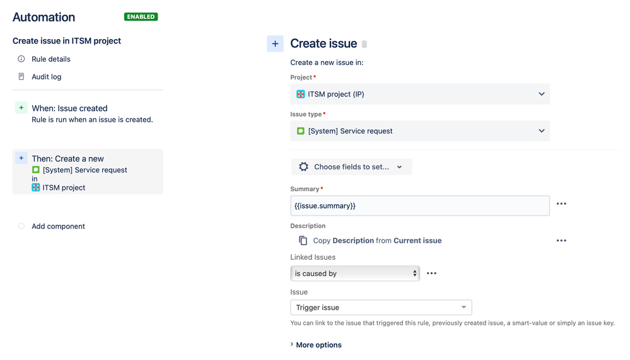630x360 pixels.
Task: Select the Then: Create a new action step
Action: [x=88, y=172]
